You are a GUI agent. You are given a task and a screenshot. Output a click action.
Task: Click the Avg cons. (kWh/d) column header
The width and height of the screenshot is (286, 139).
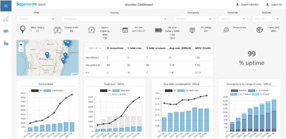[180, 48]
